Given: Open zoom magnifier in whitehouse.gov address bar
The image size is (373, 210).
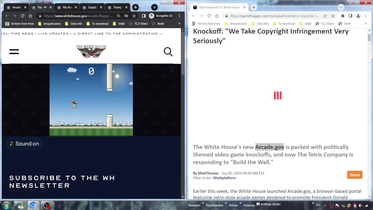Looking at the screenshot, I should click(118, 16).
